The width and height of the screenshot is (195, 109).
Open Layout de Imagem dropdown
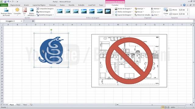click(x=124, y=15)
